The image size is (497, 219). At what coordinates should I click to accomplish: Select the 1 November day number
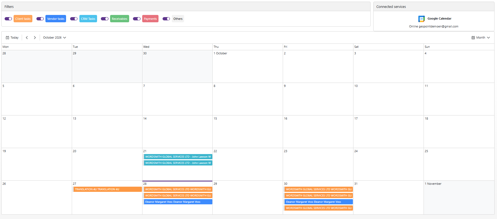click(x=433, y=184)
